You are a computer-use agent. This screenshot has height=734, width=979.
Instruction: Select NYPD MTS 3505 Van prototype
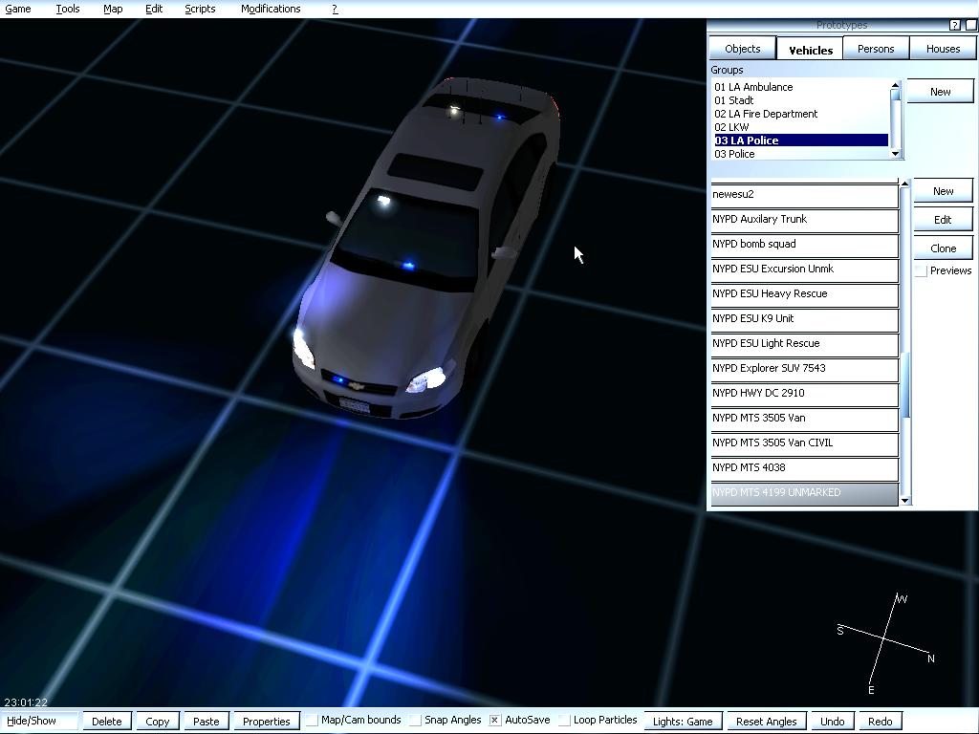804,420
